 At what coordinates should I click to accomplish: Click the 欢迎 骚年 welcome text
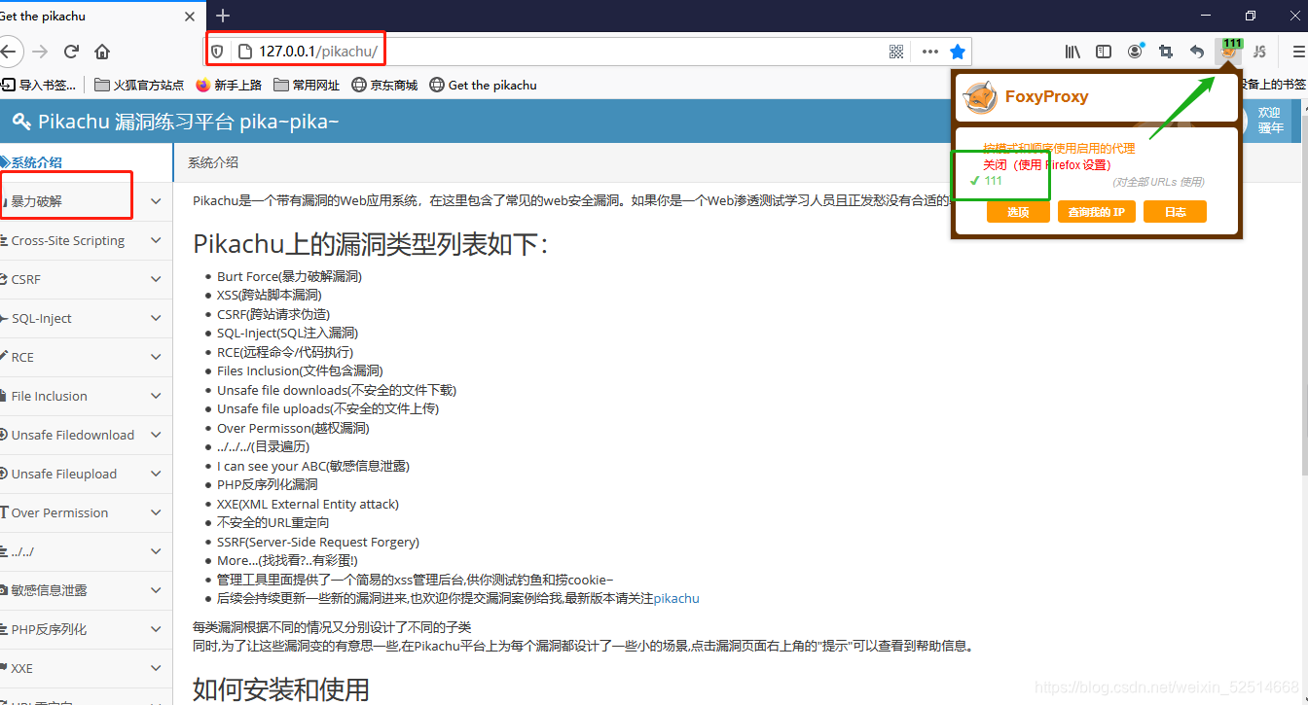click(x=1270, y=121)
